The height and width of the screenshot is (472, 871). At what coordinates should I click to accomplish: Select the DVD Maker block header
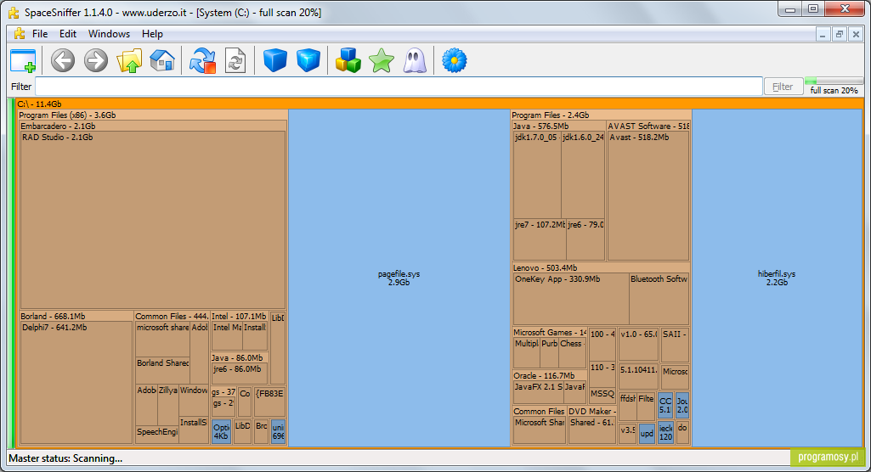click(591, 411)
